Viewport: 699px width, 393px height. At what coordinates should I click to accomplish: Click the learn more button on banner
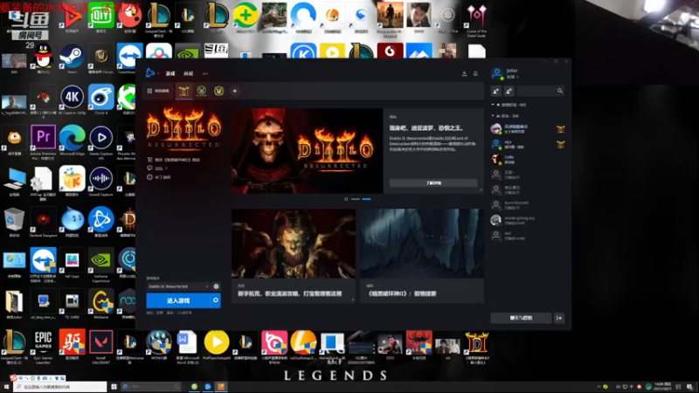point(433,183)
